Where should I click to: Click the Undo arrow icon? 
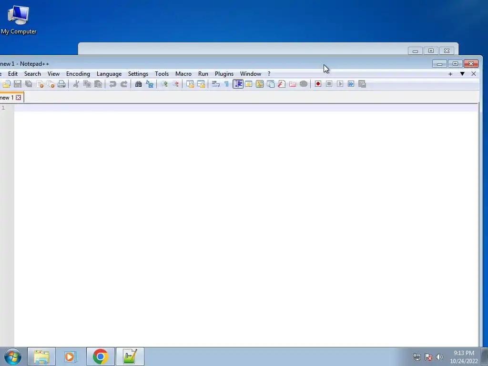click(112, 84)
